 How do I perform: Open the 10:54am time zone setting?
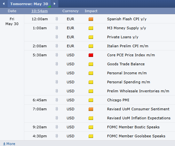(39, 11)
